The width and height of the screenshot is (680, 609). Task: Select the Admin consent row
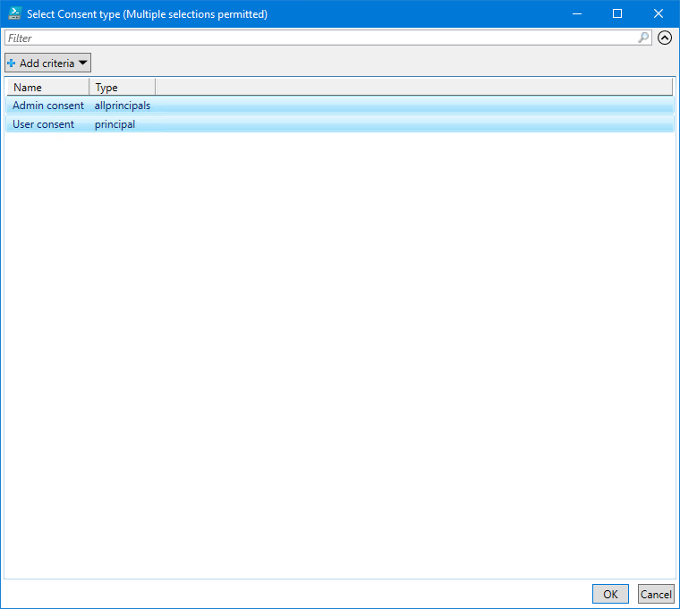(48, 106)
